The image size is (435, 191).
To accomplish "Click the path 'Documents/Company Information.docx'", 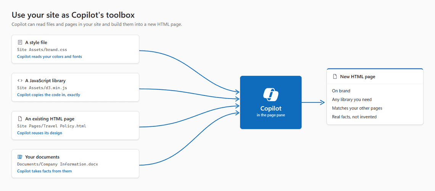I will pyautogui.click(x=57, y=164).
